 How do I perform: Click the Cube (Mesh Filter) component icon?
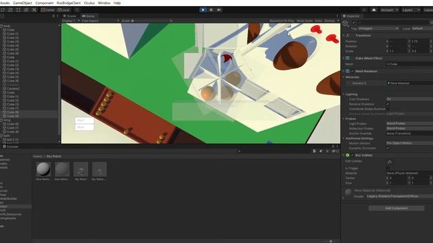click(348, 58)
